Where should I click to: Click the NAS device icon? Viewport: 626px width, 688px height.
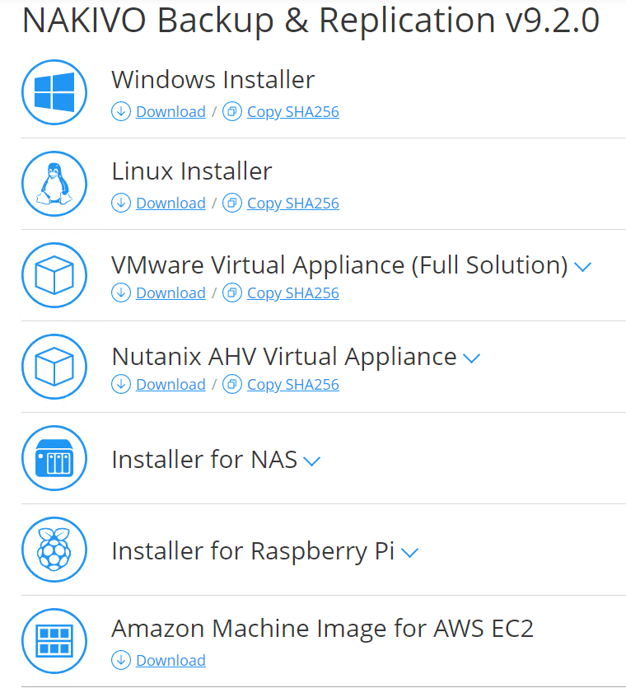pyautogui.click(x=54, y=458)
